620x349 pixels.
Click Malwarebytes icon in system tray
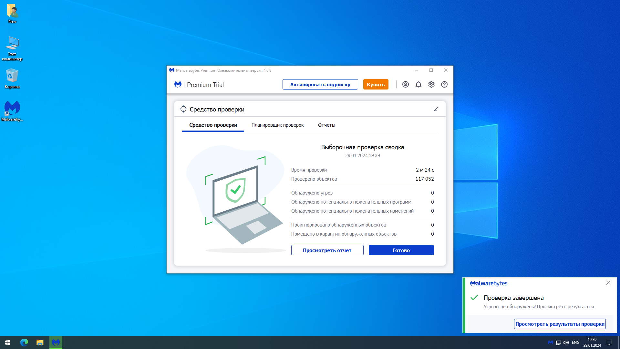(x=551, y=343)
